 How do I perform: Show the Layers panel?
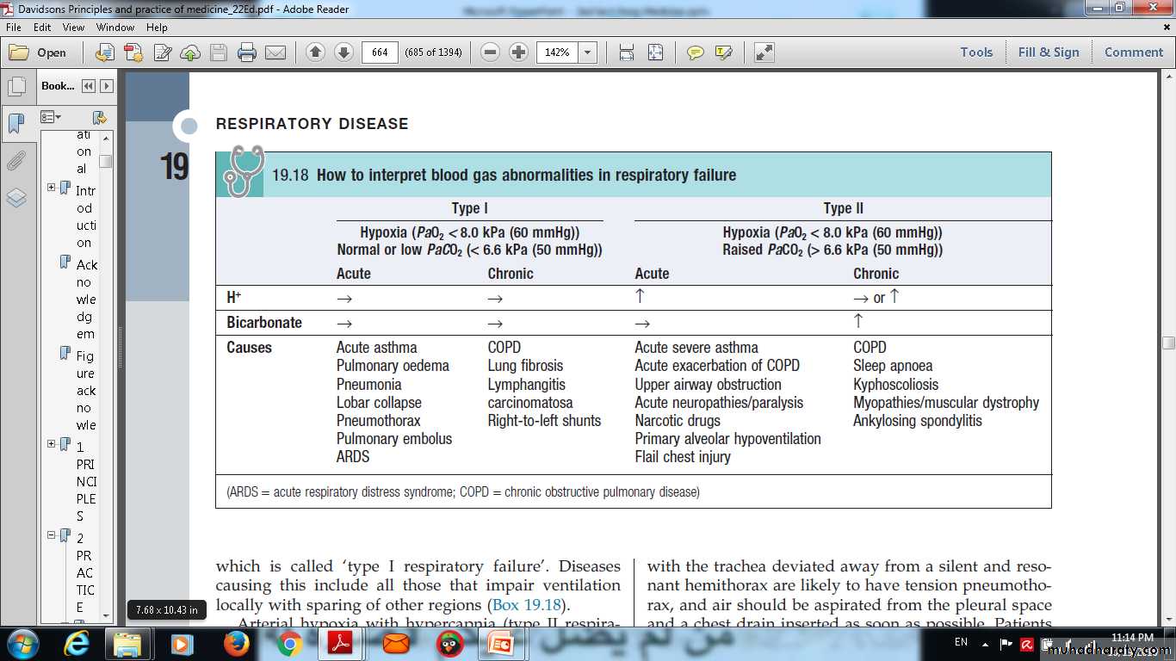(15, 198)
